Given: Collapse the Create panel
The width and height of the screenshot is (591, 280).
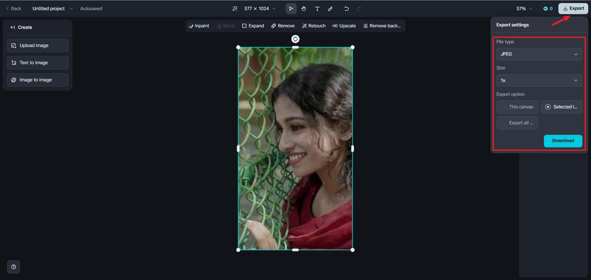Looking at the screenshot, I should click(x=12, y=27).
